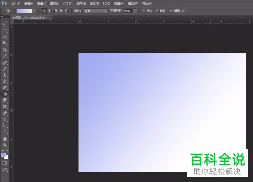Select the Eraser tool
This screenshot has width=253, height=182.
[5, 87]
